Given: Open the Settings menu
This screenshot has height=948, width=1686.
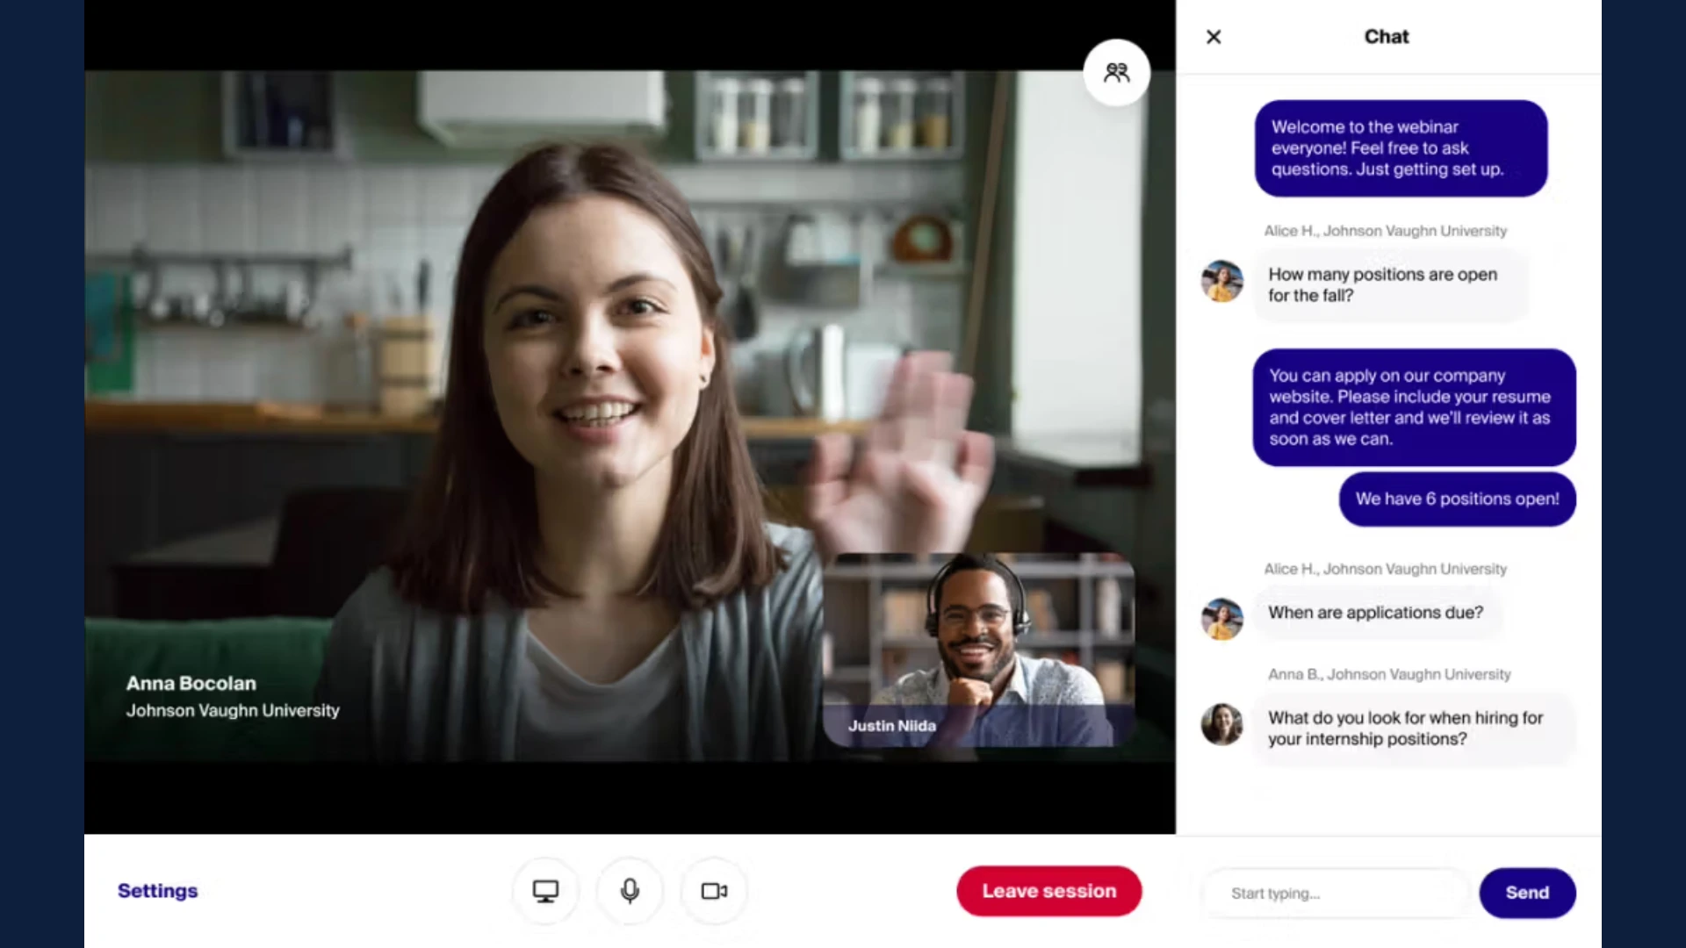Looking at the screenshot, I should pyautogui.click(x=157, y=891).
